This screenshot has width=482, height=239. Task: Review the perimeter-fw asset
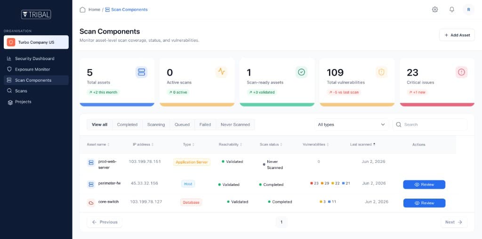424,185
